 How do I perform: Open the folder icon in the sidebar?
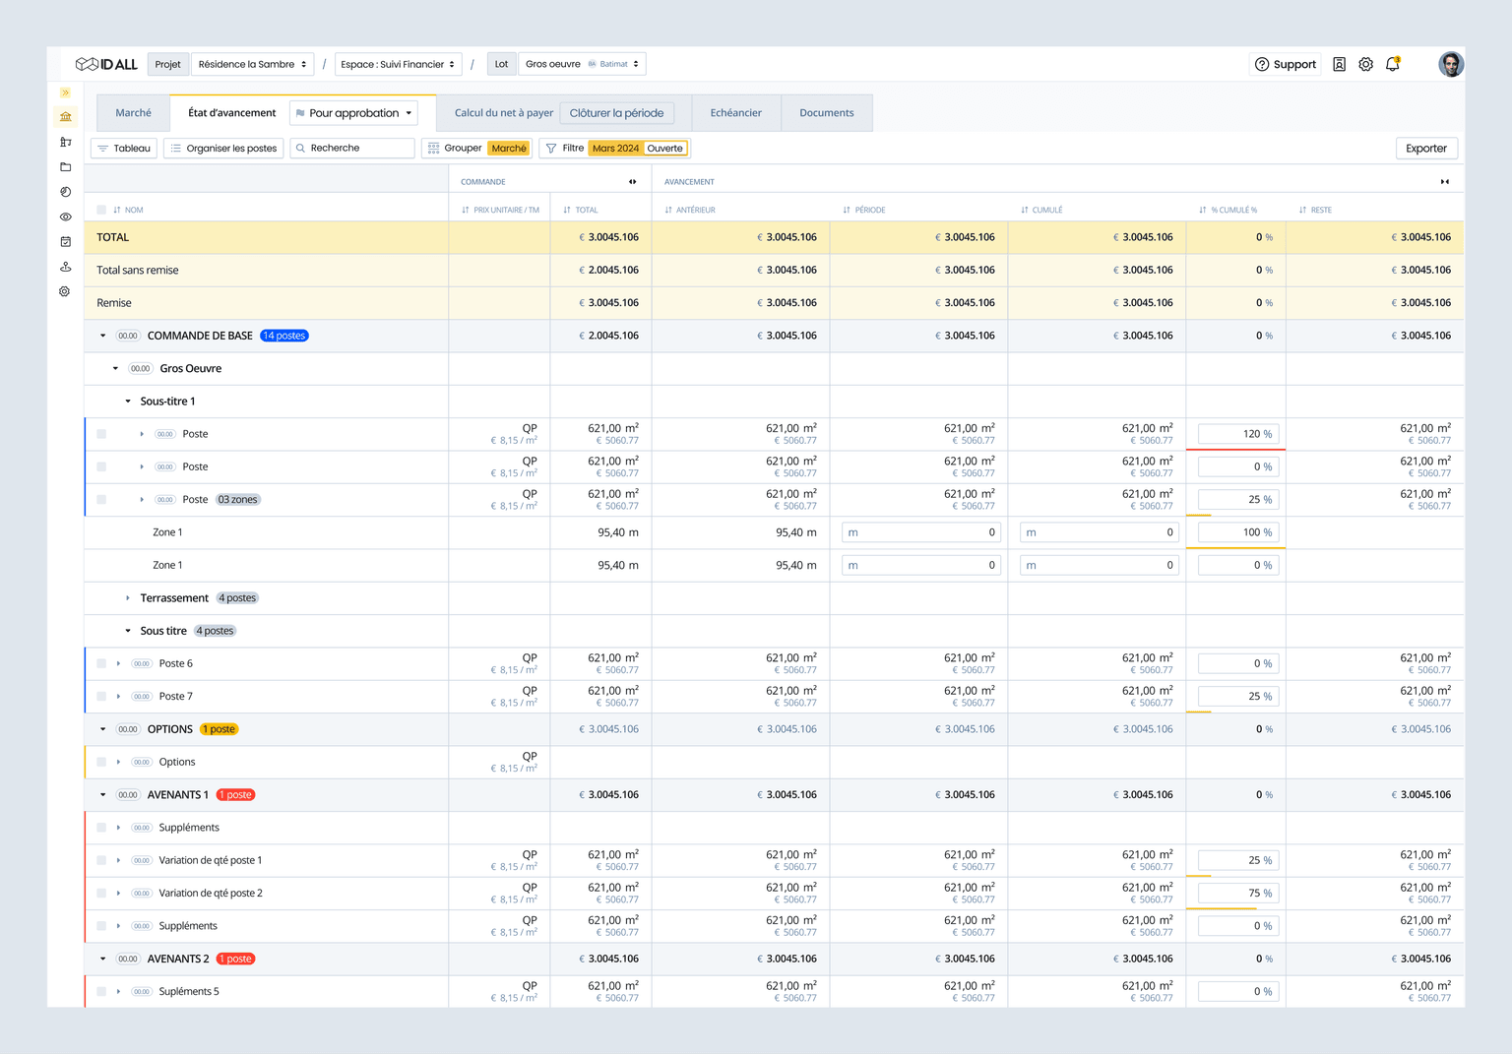(x=65, y=166)
